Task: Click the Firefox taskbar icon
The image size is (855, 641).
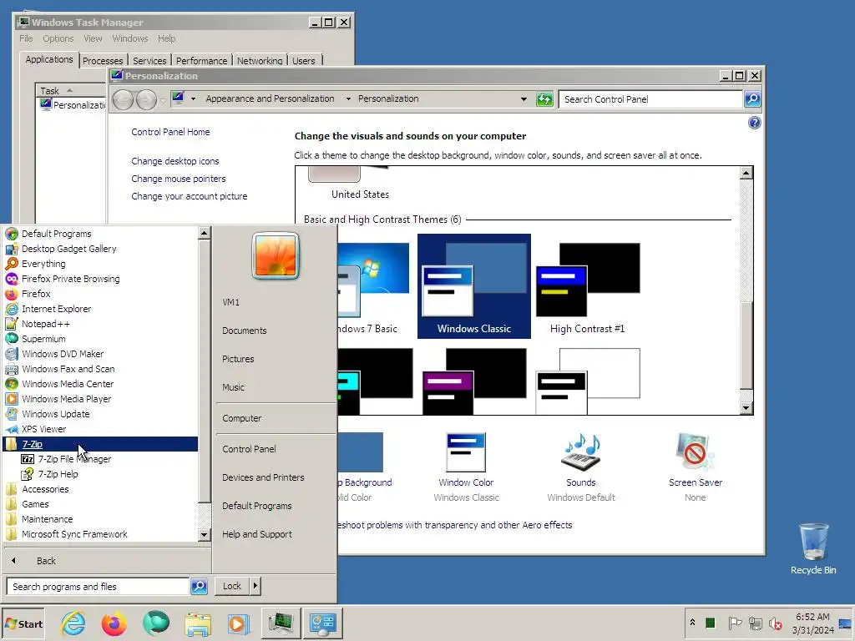Action: coord(114,623)
